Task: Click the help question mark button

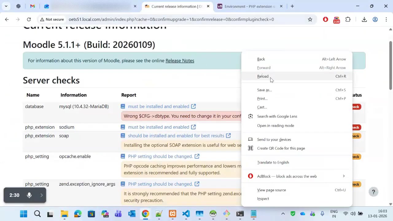Action: 373,192
